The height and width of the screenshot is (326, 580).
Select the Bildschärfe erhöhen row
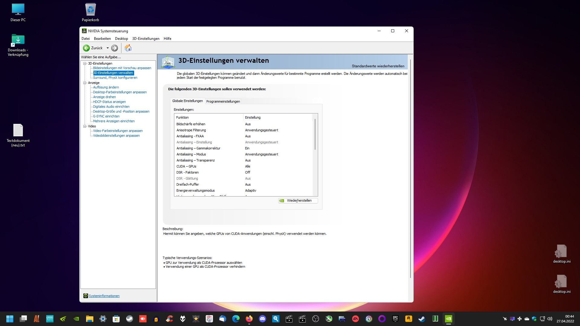point(243,124)
